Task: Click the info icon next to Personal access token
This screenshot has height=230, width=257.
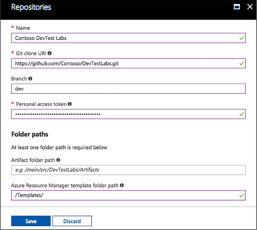Action: [x=70, y=104]
